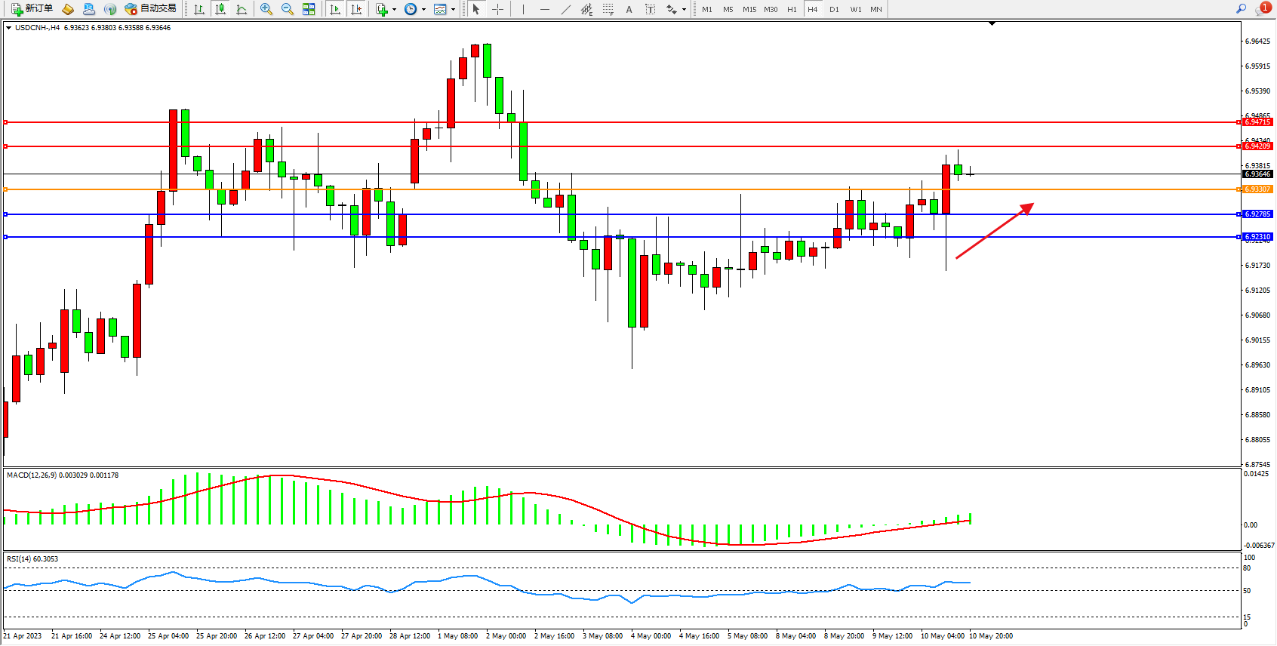Screen dimensions: 1277x646
Task: Toggle chart shift from right edge
Action: 356,9
